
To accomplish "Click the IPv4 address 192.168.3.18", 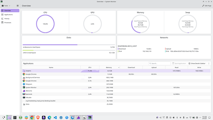I will click(147, 51).
